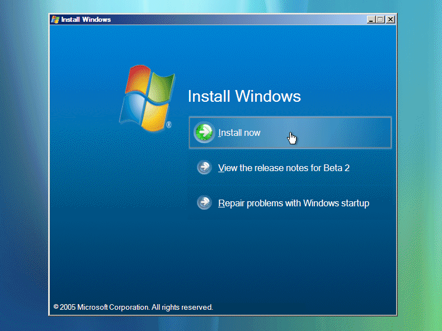
Task: Click the registered trademark symbol near the logo
Action: tap(168, 126)
